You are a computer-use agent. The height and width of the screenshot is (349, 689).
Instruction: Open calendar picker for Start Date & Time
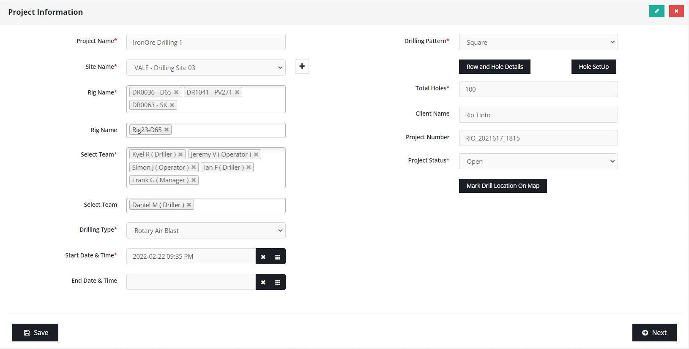(278, 257)
